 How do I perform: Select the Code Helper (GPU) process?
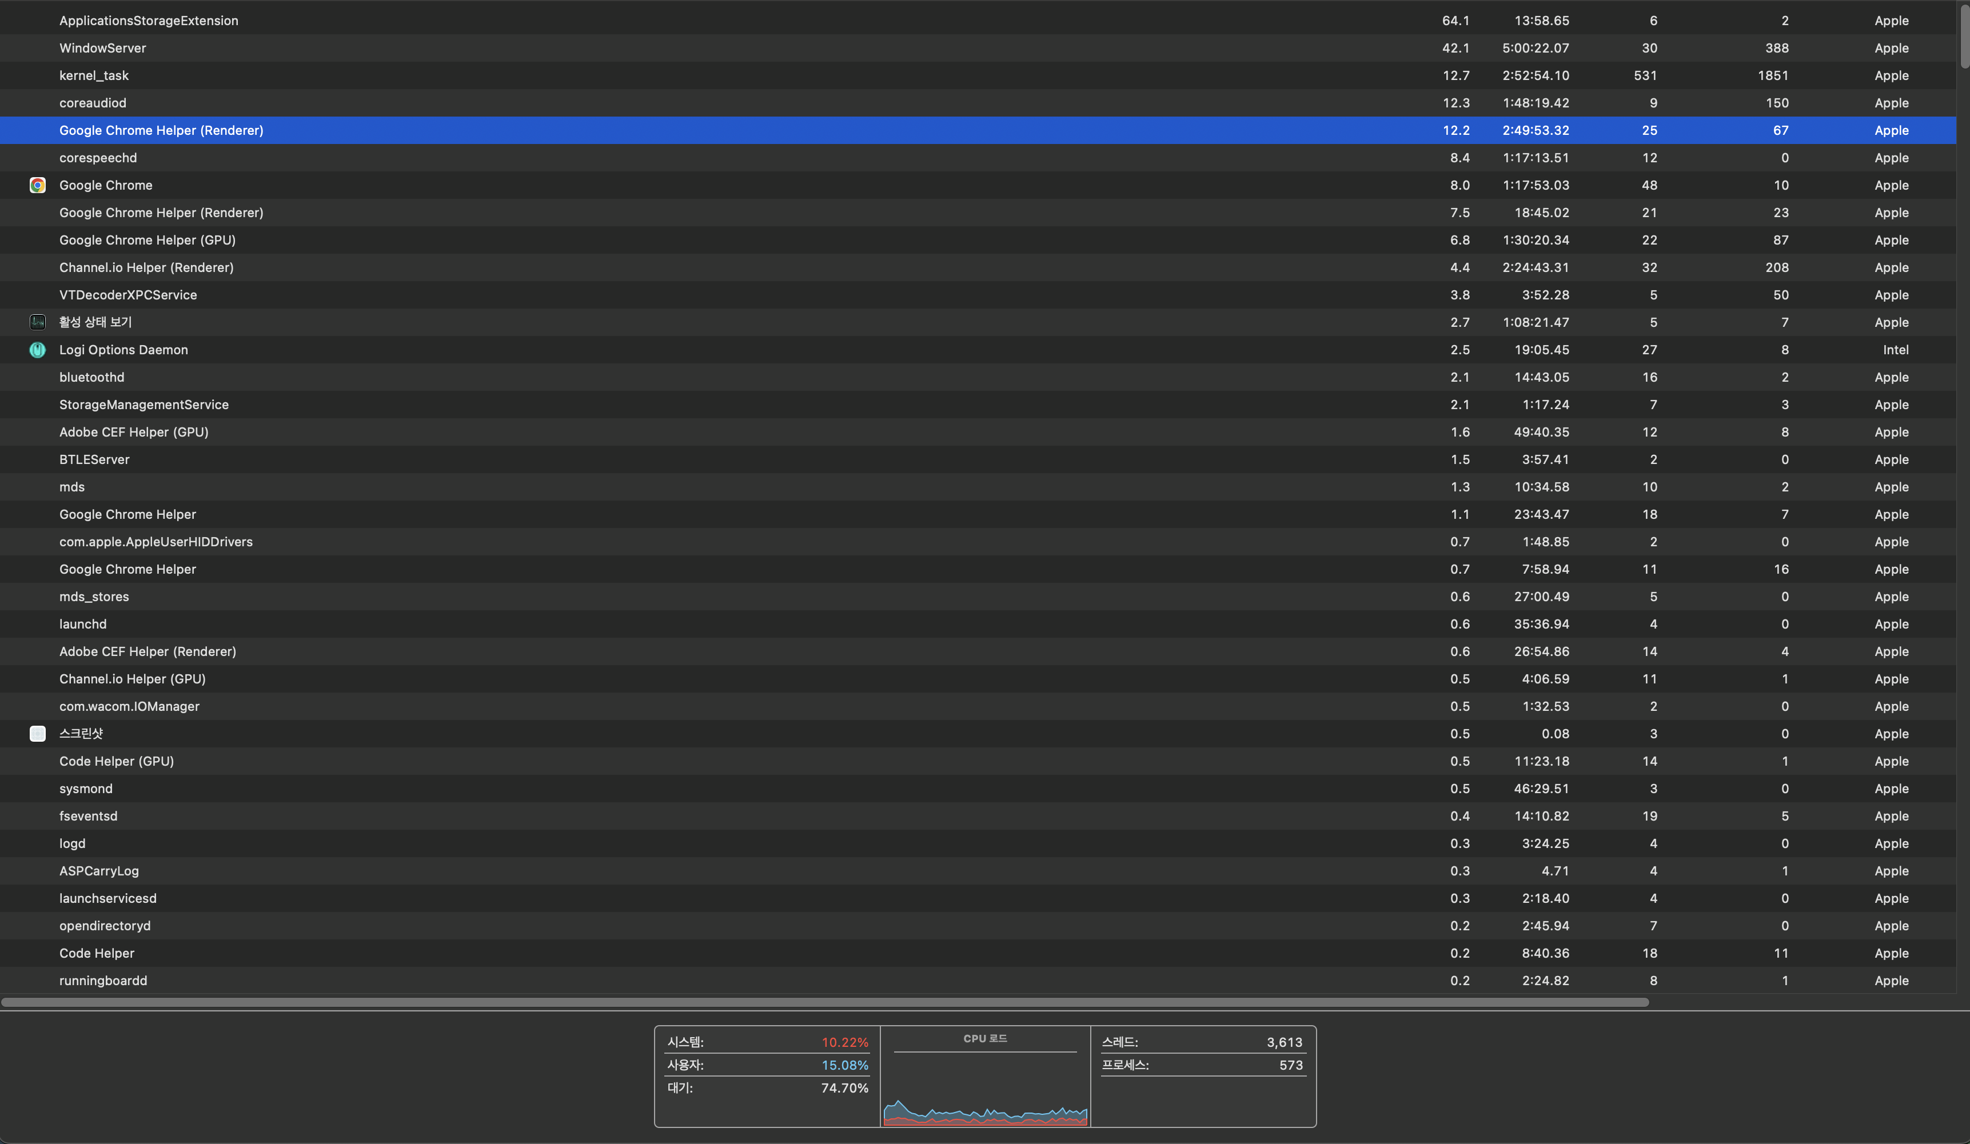pos(978,761)
